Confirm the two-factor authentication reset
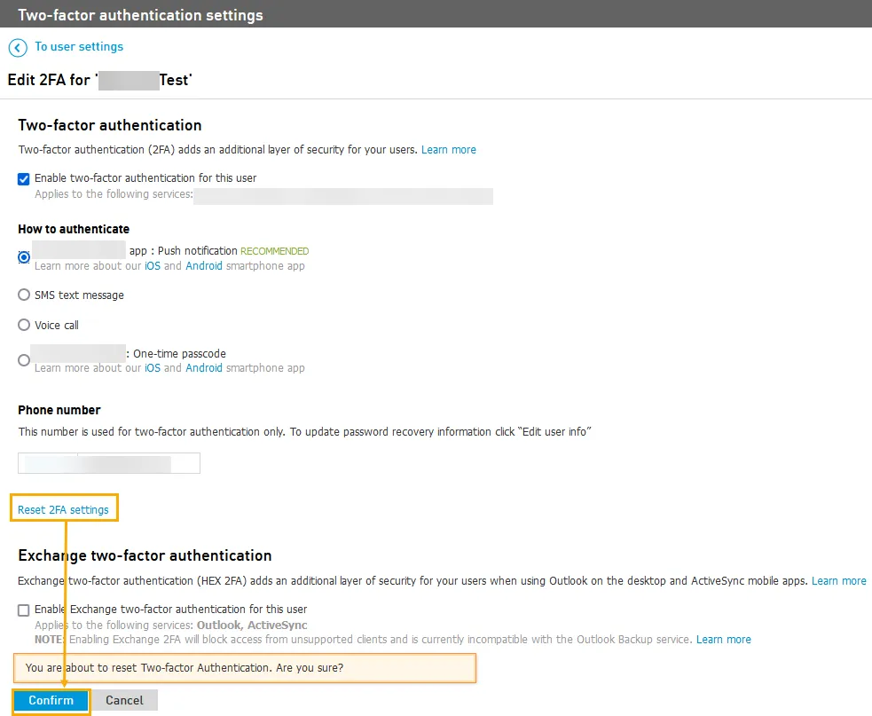Screen dimensions: 872x716 51,700
